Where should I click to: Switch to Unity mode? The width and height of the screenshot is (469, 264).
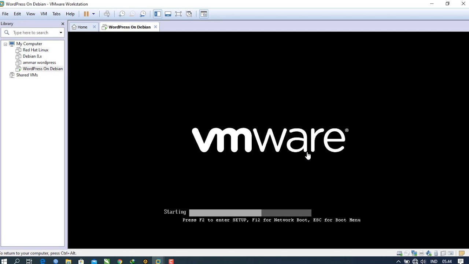coord(189,14)
